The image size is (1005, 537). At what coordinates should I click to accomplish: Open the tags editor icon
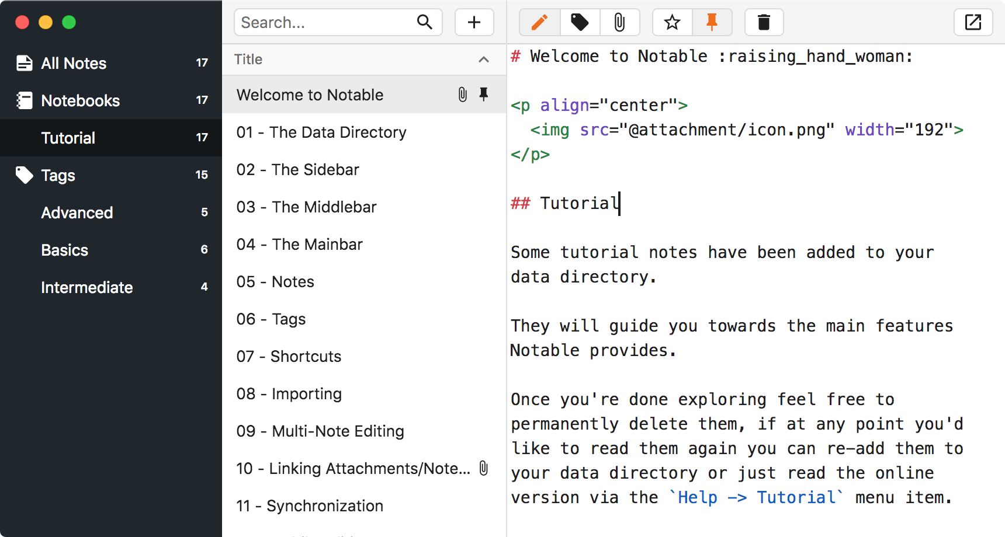pyautogui.click(x=580, y=23)
